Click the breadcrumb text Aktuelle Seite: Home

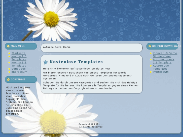click(57, 47)
